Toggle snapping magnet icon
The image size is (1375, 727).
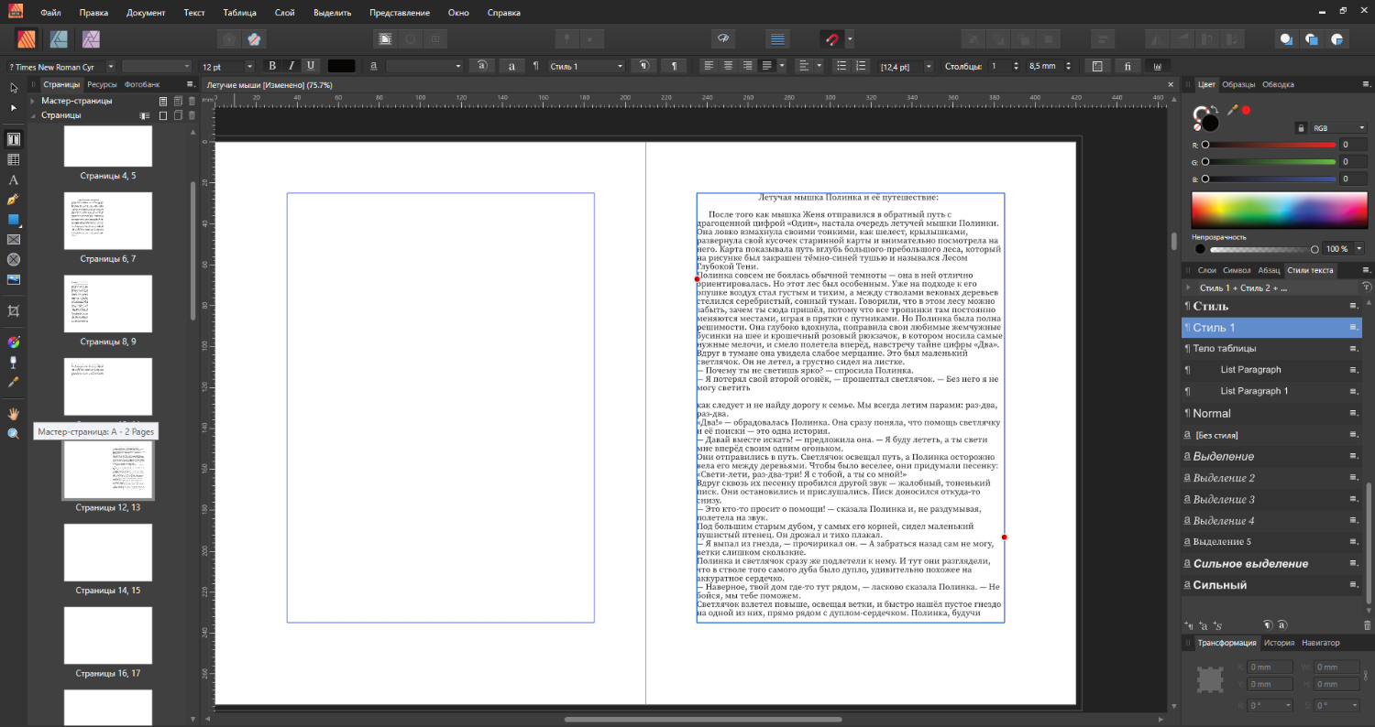tap(830, 39)
